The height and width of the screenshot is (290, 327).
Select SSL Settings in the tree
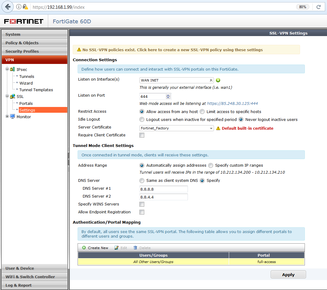(43, 110)
